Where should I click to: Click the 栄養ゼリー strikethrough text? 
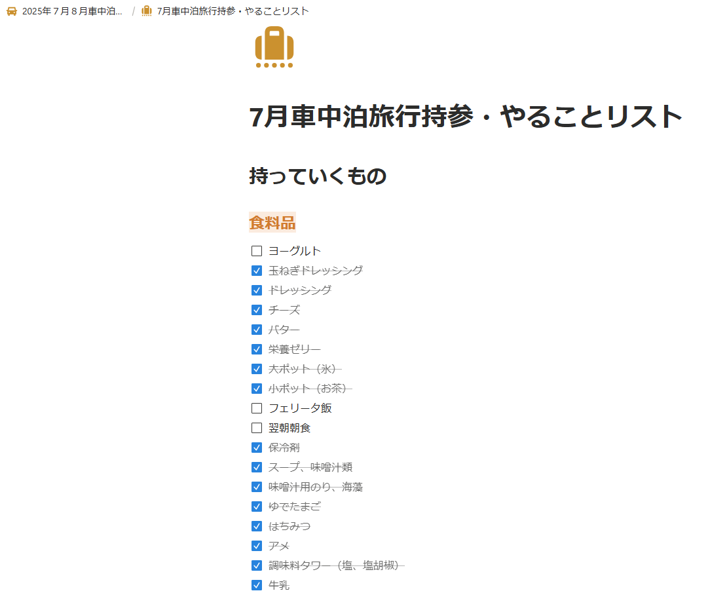(295, 349)
